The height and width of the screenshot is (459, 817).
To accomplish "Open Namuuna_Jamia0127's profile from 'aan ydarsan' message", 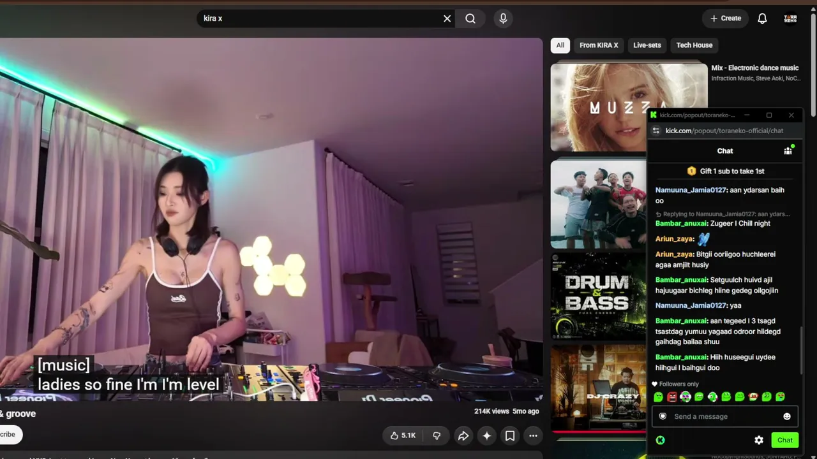I will point(691,190).
